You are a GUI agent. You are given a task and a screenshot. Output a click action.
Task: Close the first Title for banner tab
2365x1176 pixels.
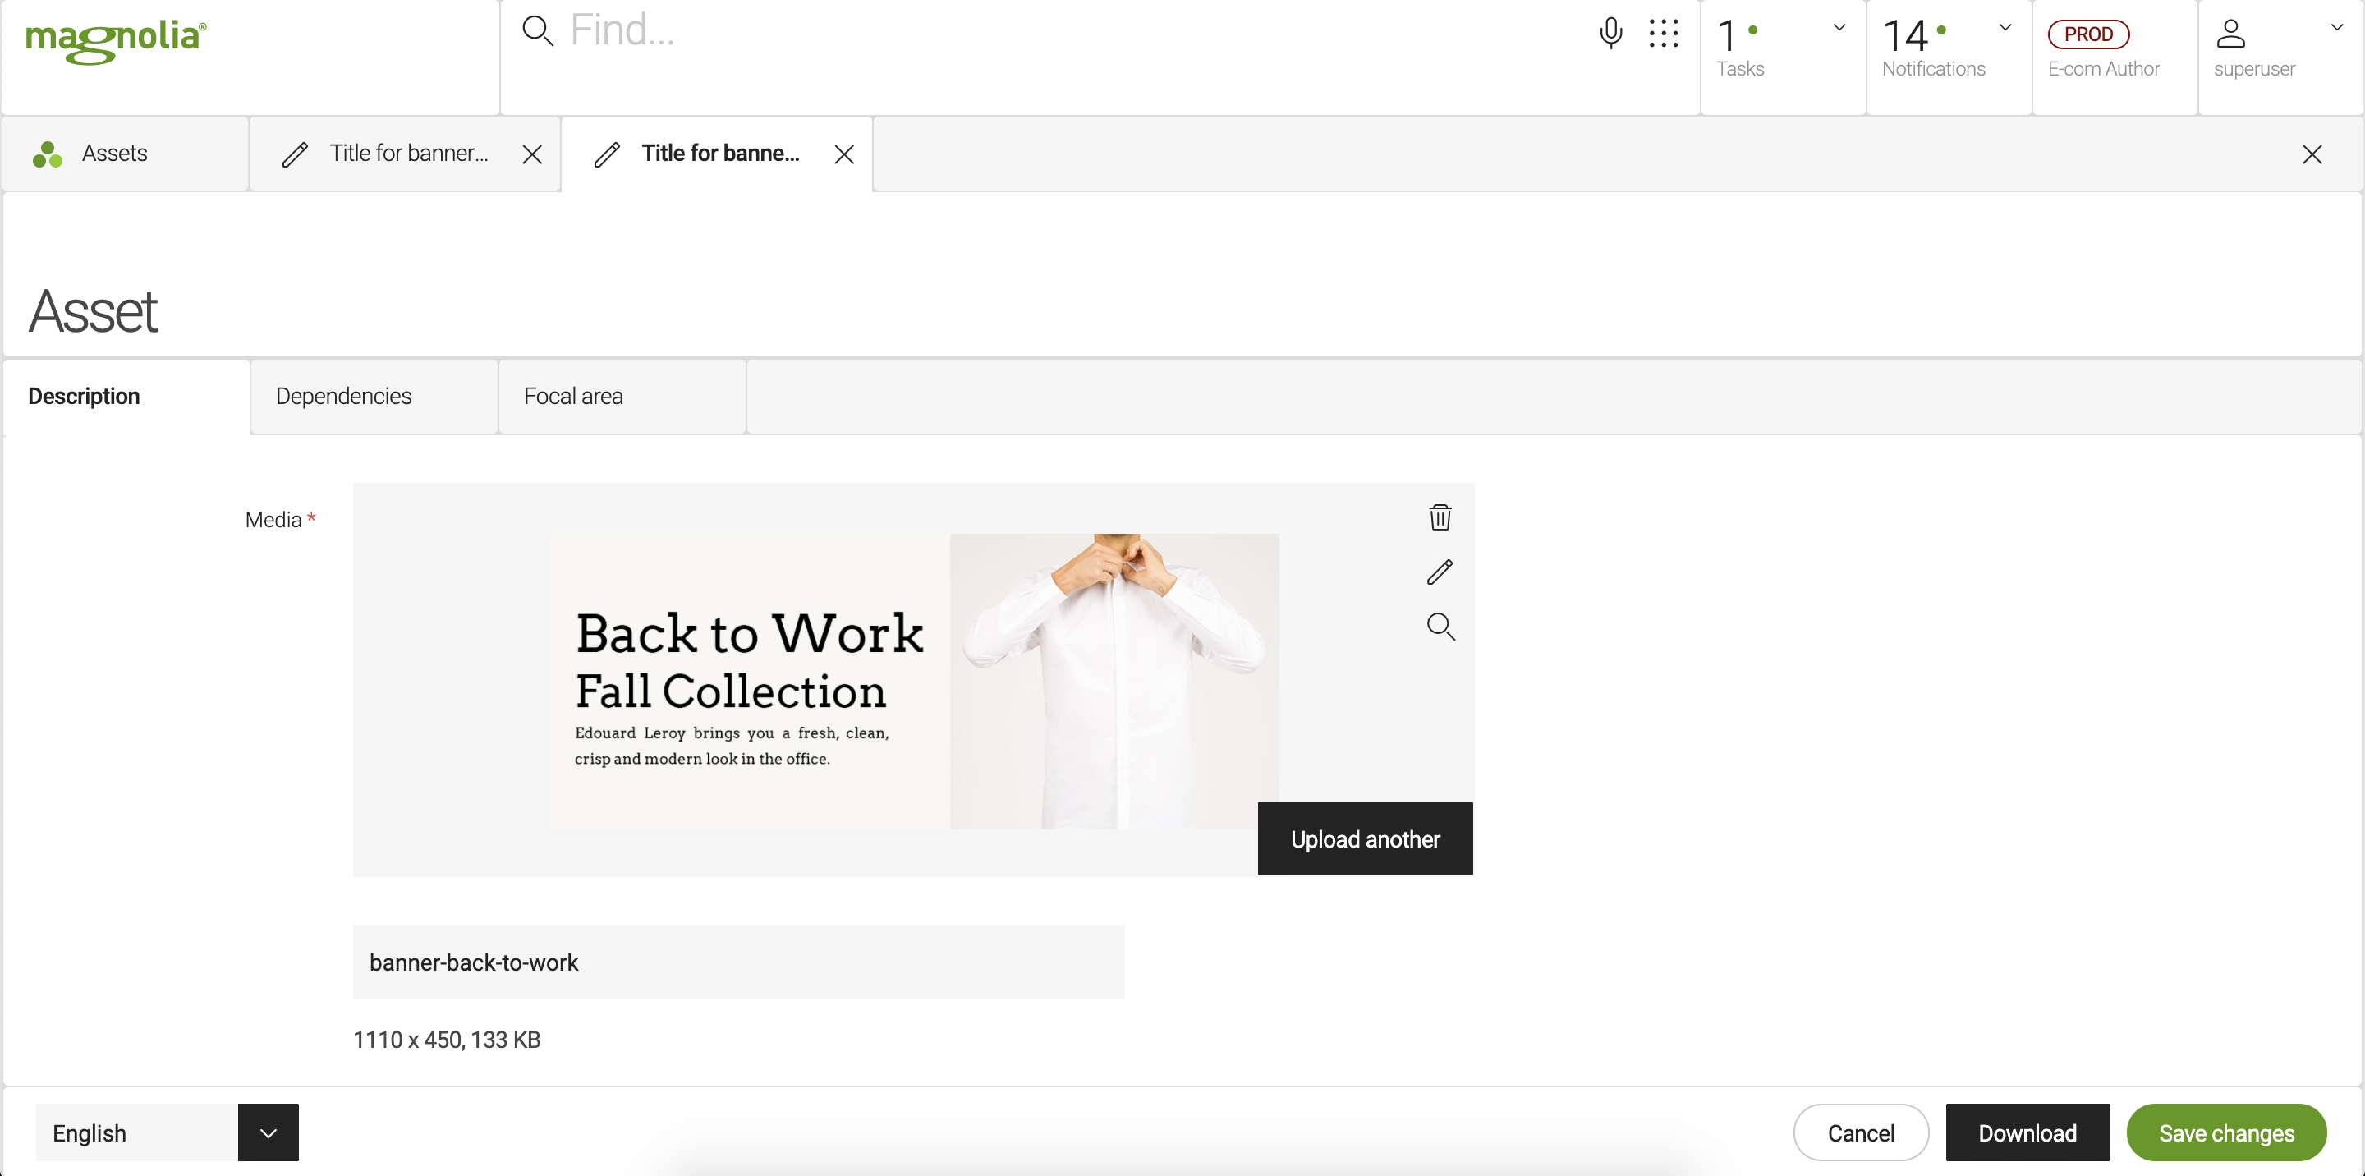pyautogui.click(x=531, y=154)
